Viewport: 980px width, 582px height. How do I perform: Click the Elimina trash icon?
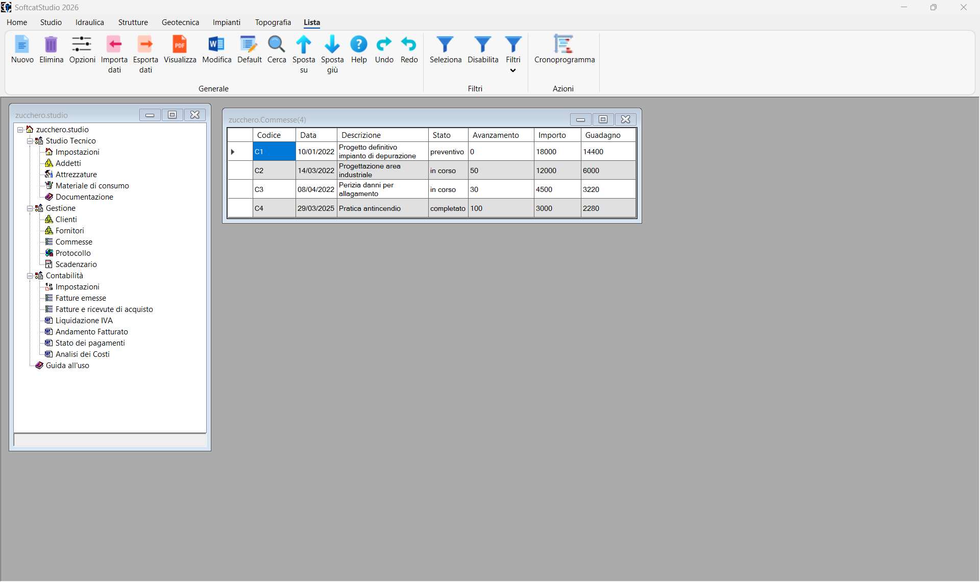pyautogui.click(x=51, y=44)
